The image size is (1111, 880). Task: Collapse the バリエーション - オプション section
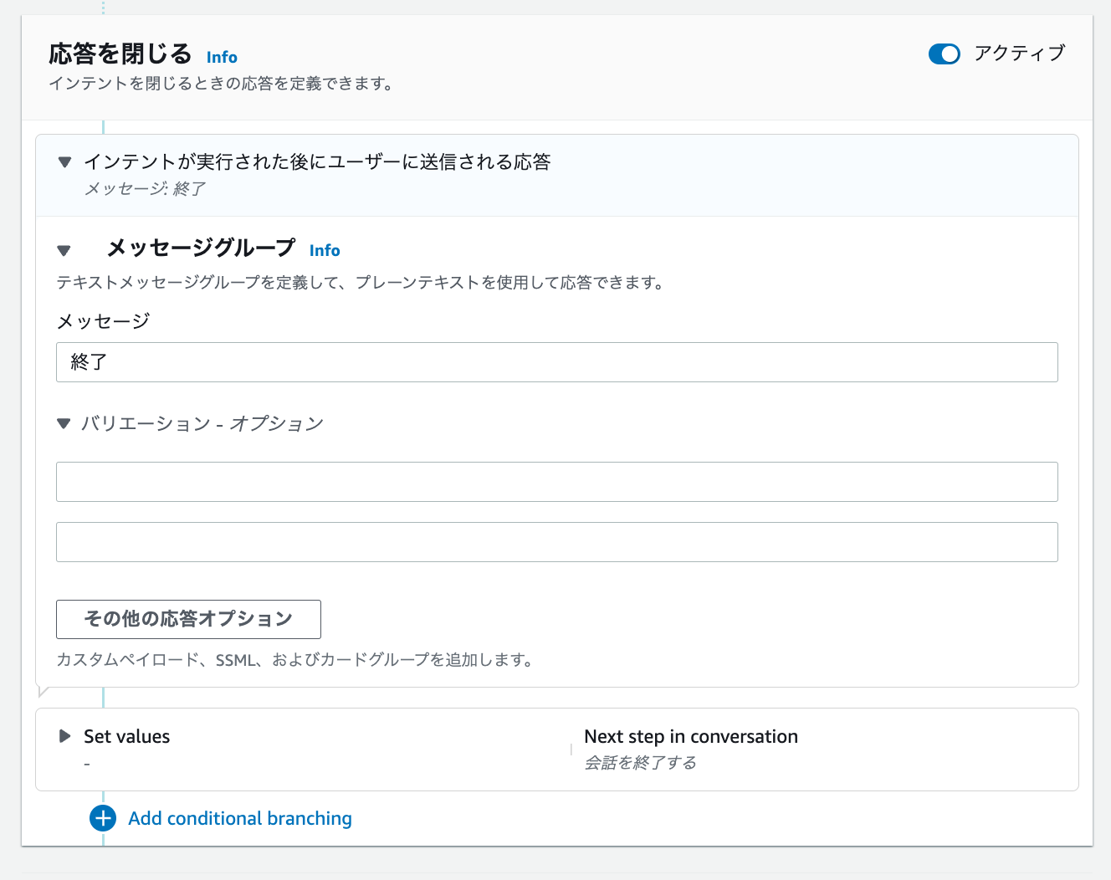pos(64,424)
